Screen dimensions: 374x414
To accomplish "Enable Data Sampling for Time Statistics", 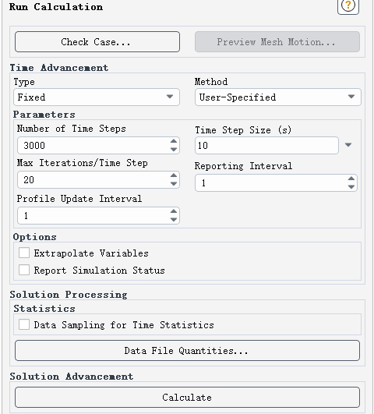I will click(x=24, y=324).
